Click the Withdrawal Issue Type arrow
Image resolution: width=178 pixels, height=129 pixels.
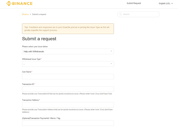pyautogui.click(x=111, y=64)
